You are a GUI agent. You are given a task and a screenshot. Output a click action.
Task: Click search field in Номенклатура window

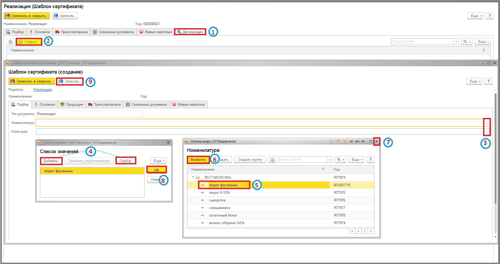coord(303,159)
